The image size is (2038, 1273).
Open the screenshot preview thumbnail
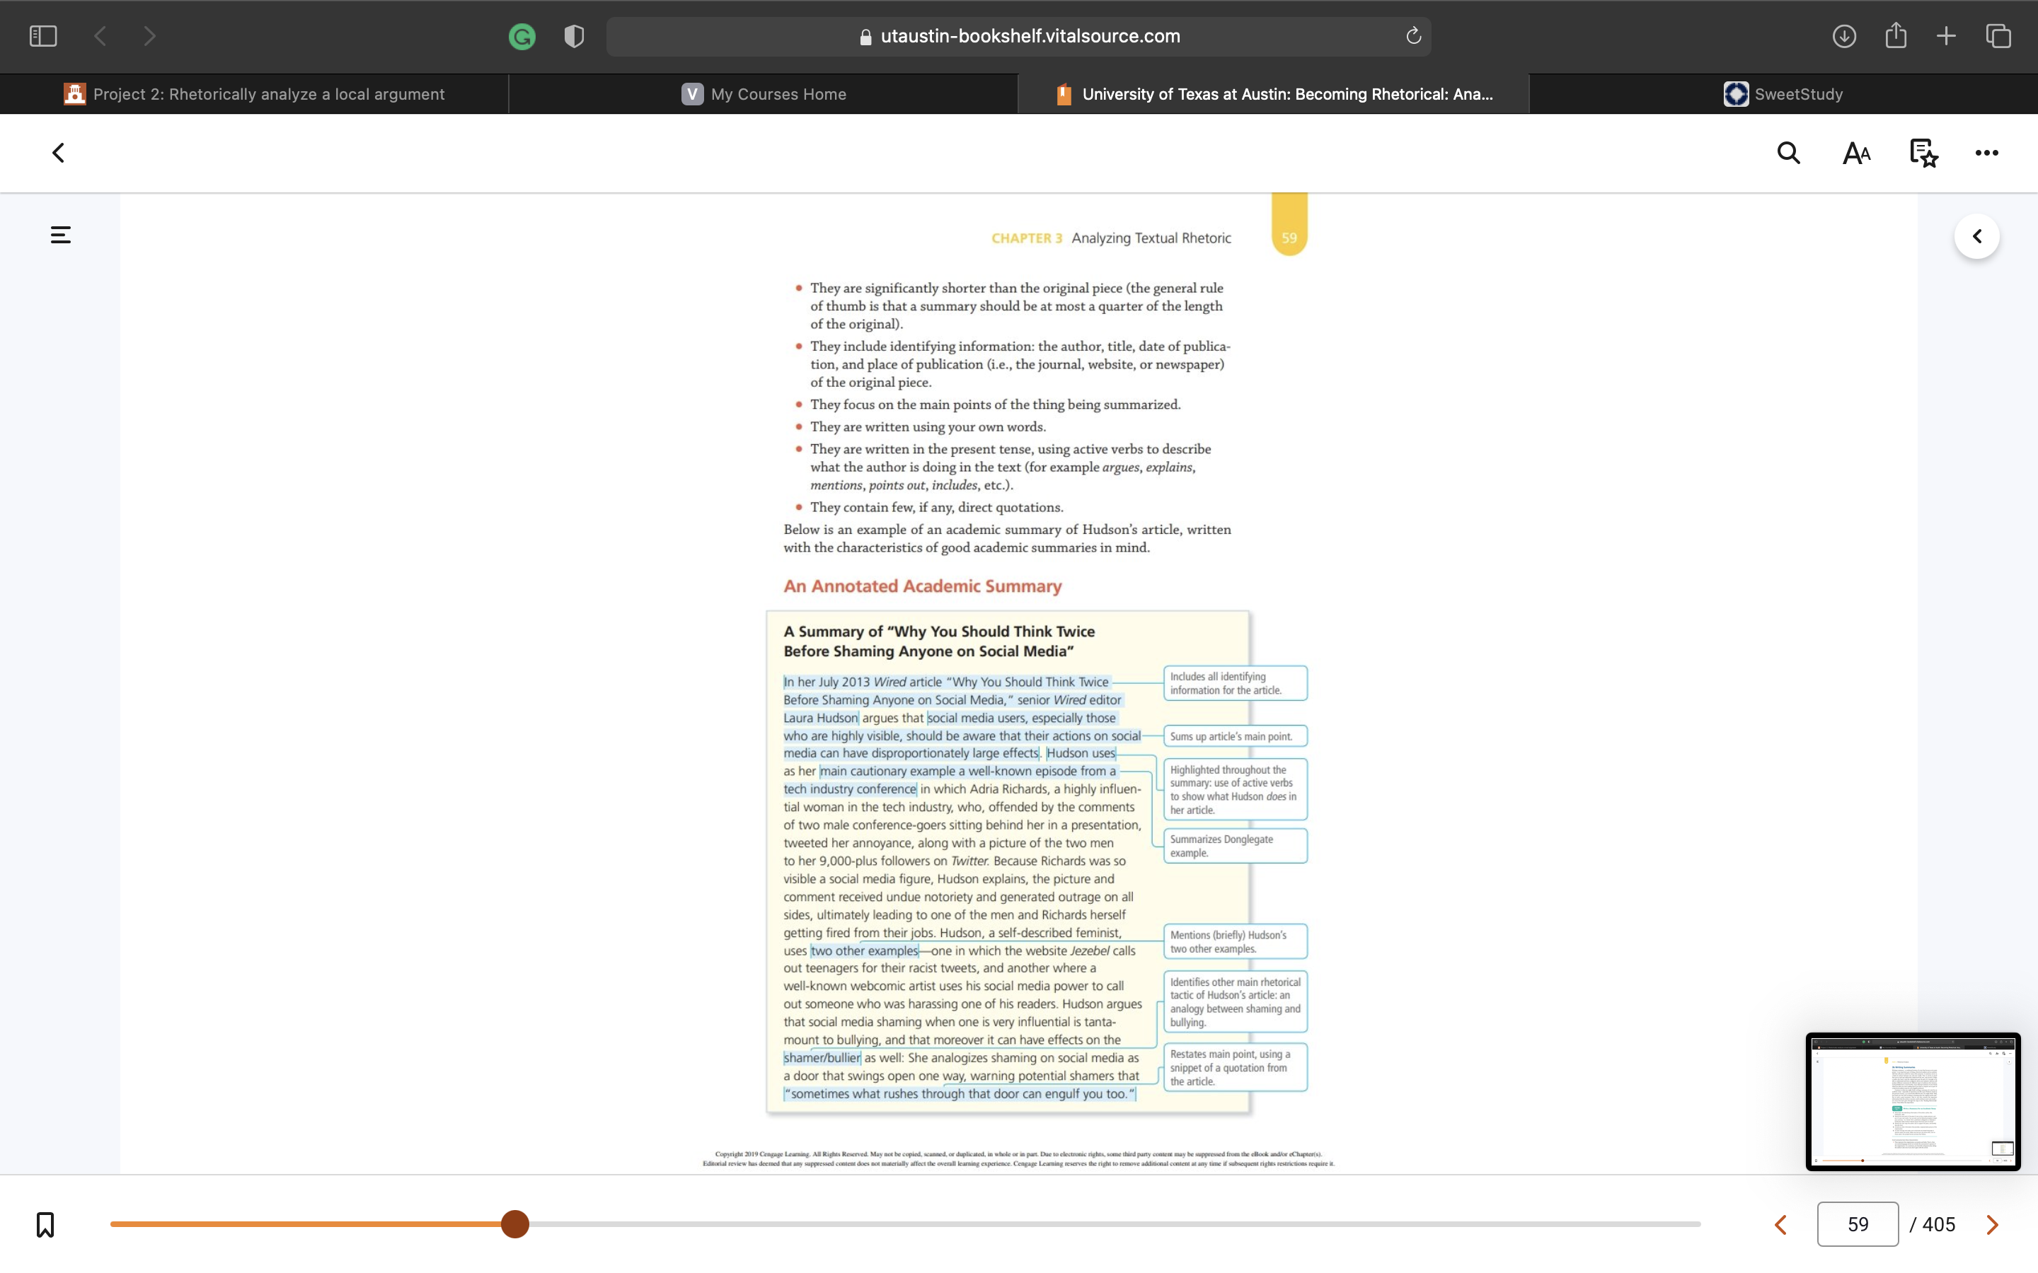coord(1913,1101)
